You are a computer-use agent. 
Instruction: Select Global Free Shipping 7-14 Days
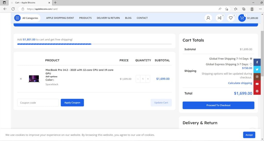[x=251, y=59]
